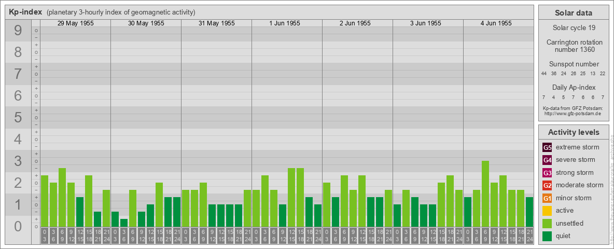The image size is (614, 249).
Task: Click the moderate storm legend label
Action: (580, 185)
